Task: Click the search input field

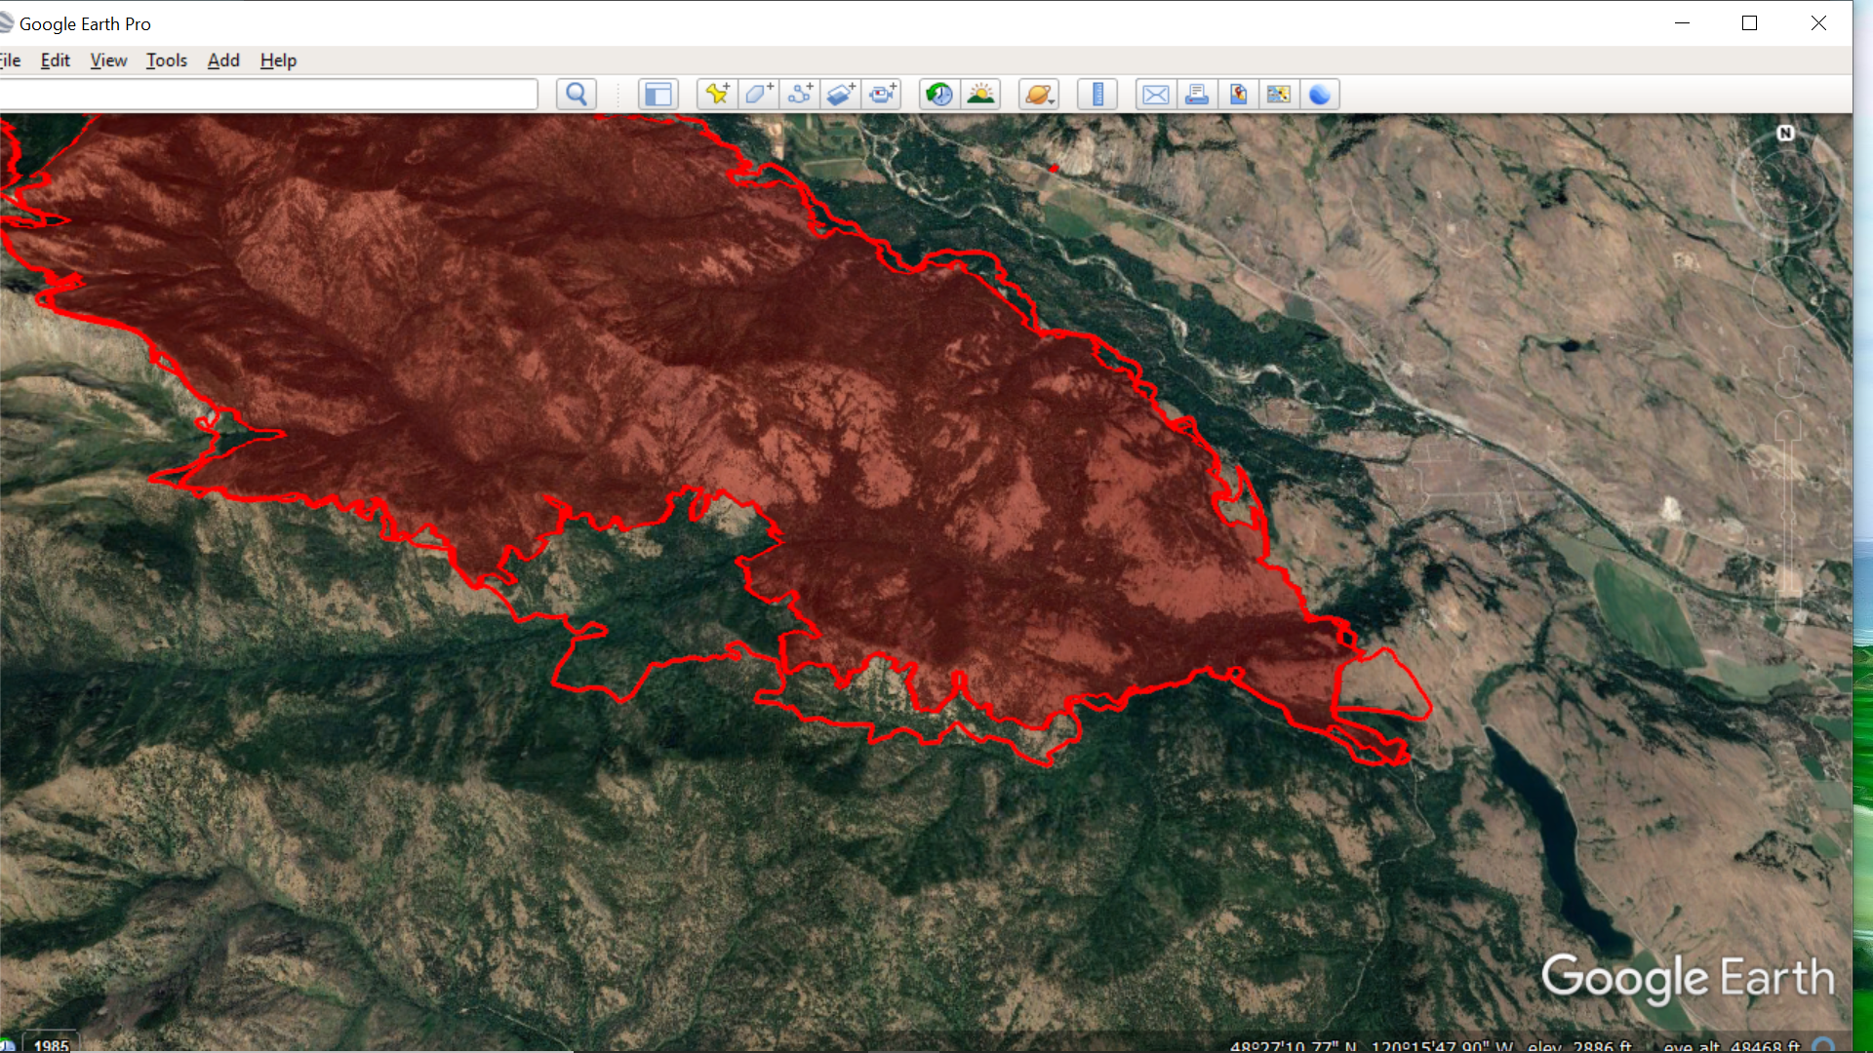Action: (268, 95)
